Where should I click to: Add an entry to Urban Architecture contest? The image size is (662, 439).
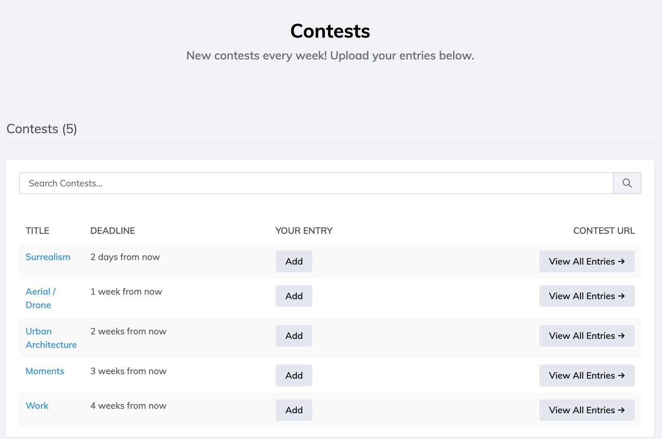click(x=294, y=336)
